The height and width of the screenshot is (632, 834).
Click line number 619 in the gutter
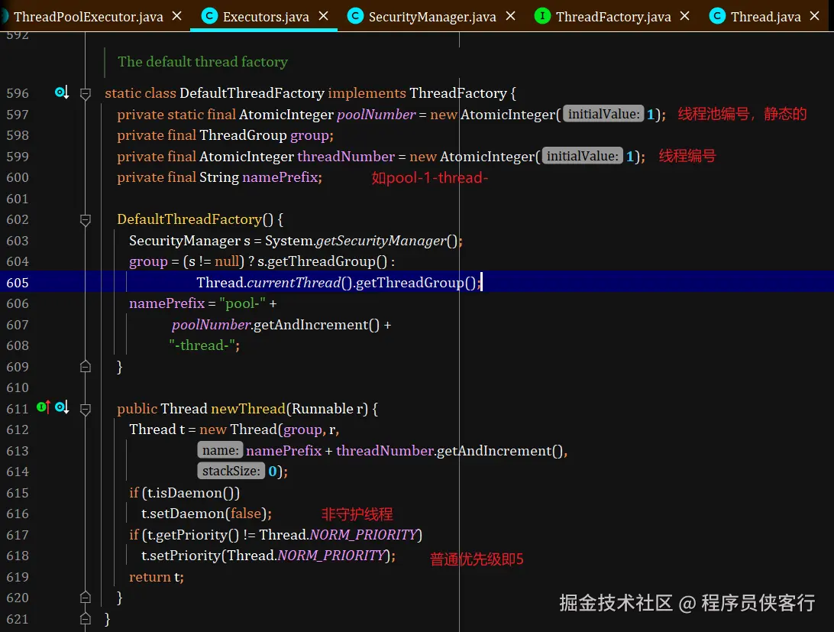(x=18, y=577)
